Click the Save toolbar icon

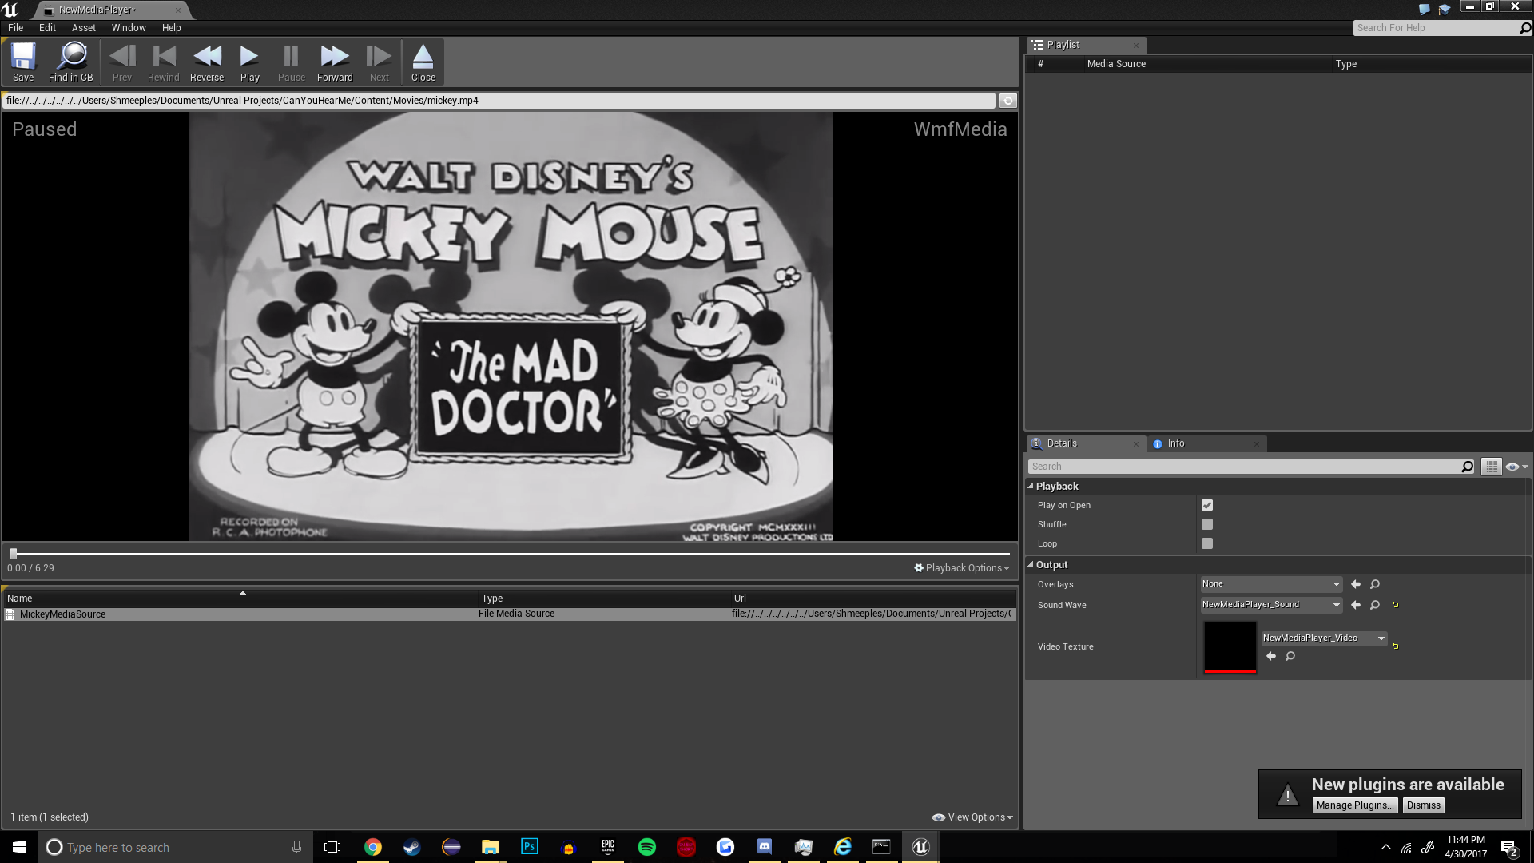point(23,58)
